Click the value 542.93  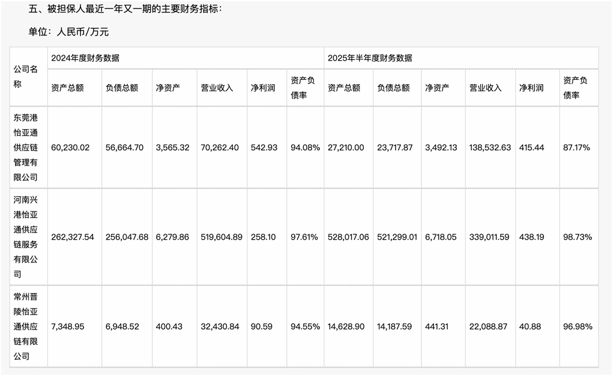pyautogui.click(x=264, y=148)
